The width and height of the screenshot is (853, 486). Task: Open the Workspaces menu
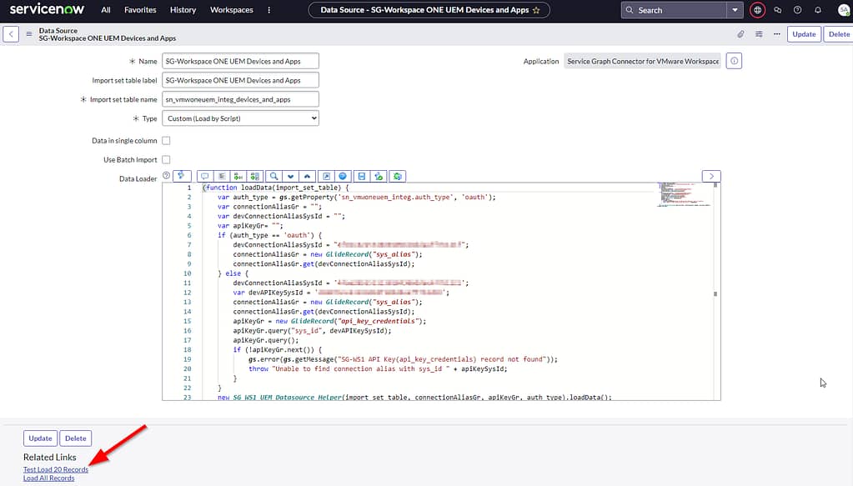coord(231,10)
